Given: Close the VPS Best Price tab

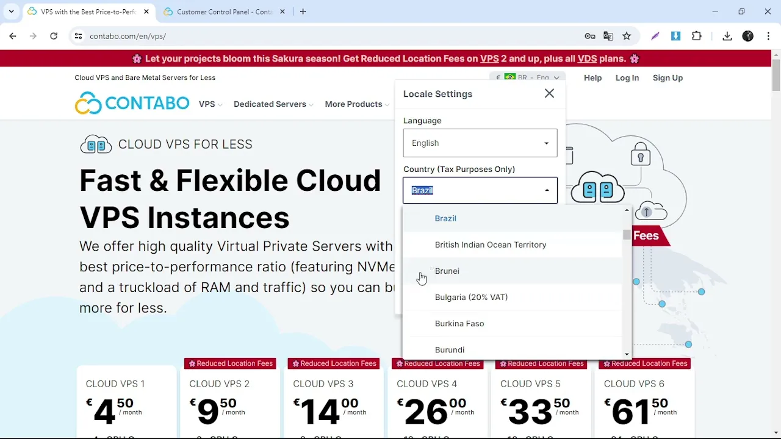Looking at the screenshot, I should (x=146, y=12).
